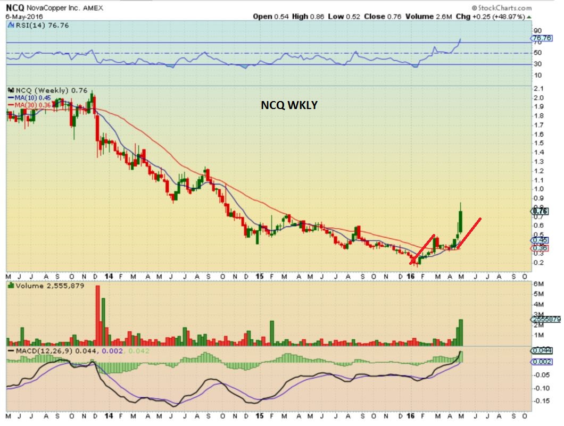Screen dimensions: 564x426
Task: Click the 0.002 MACD signal tag on right axis
Action: (541, 362)
